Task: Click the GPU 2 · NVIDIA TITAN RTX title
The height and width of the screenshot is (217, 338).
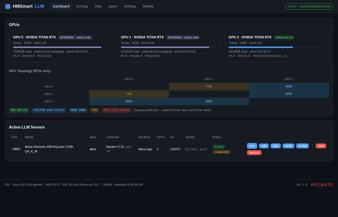Action: 250,37
